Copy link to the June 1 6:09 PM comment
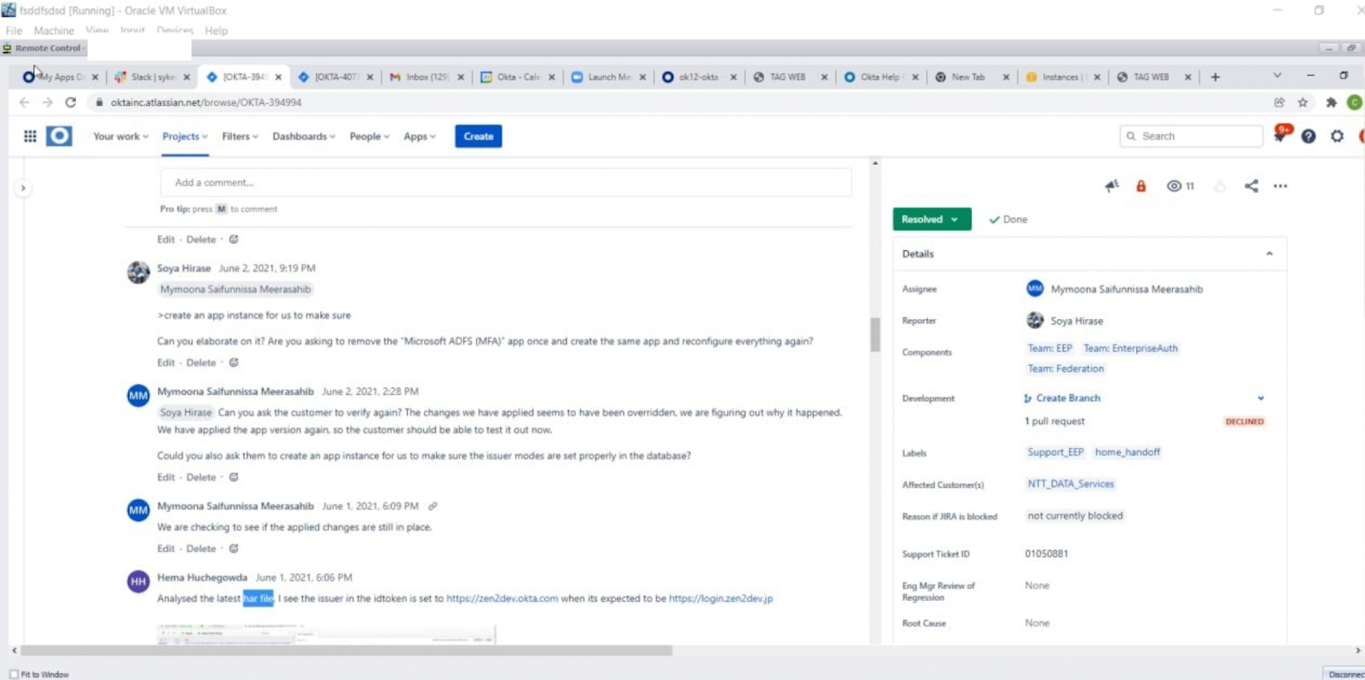The height and width of the screenshot is (680, 1365). pos(433,507)
